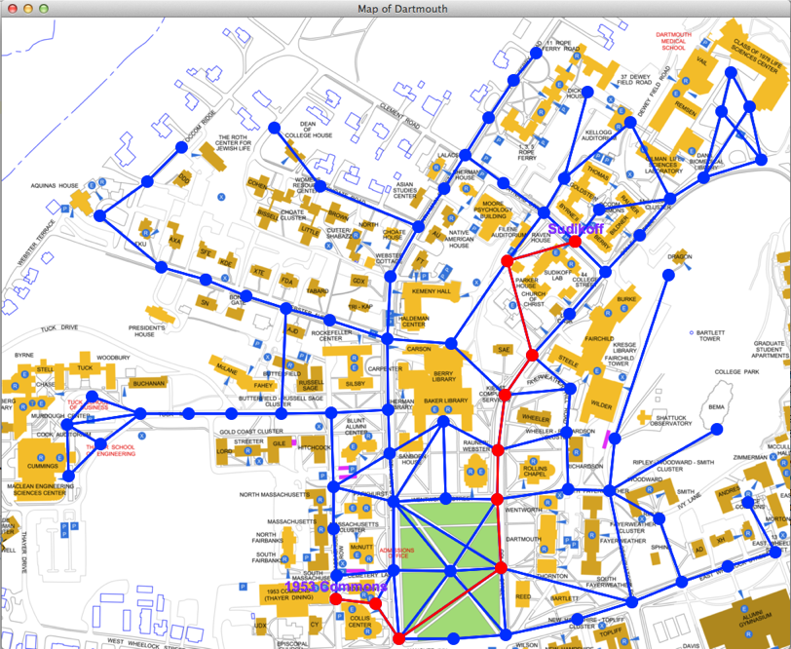Screen dimensions: 791x649
Task: Click the blue vertex on Bones Gate
Action: coord(245,295)
